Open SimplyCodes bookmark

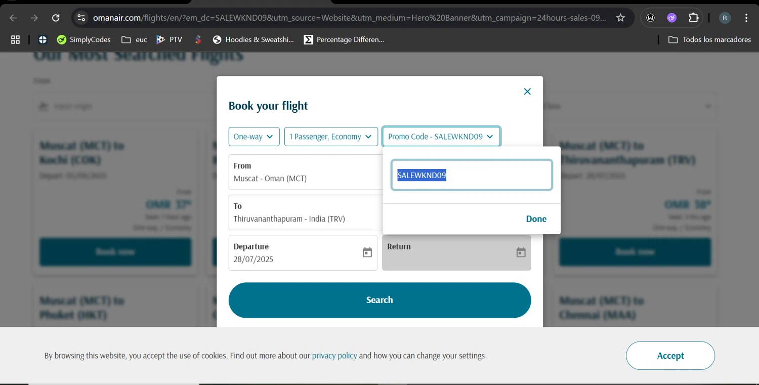83,39
